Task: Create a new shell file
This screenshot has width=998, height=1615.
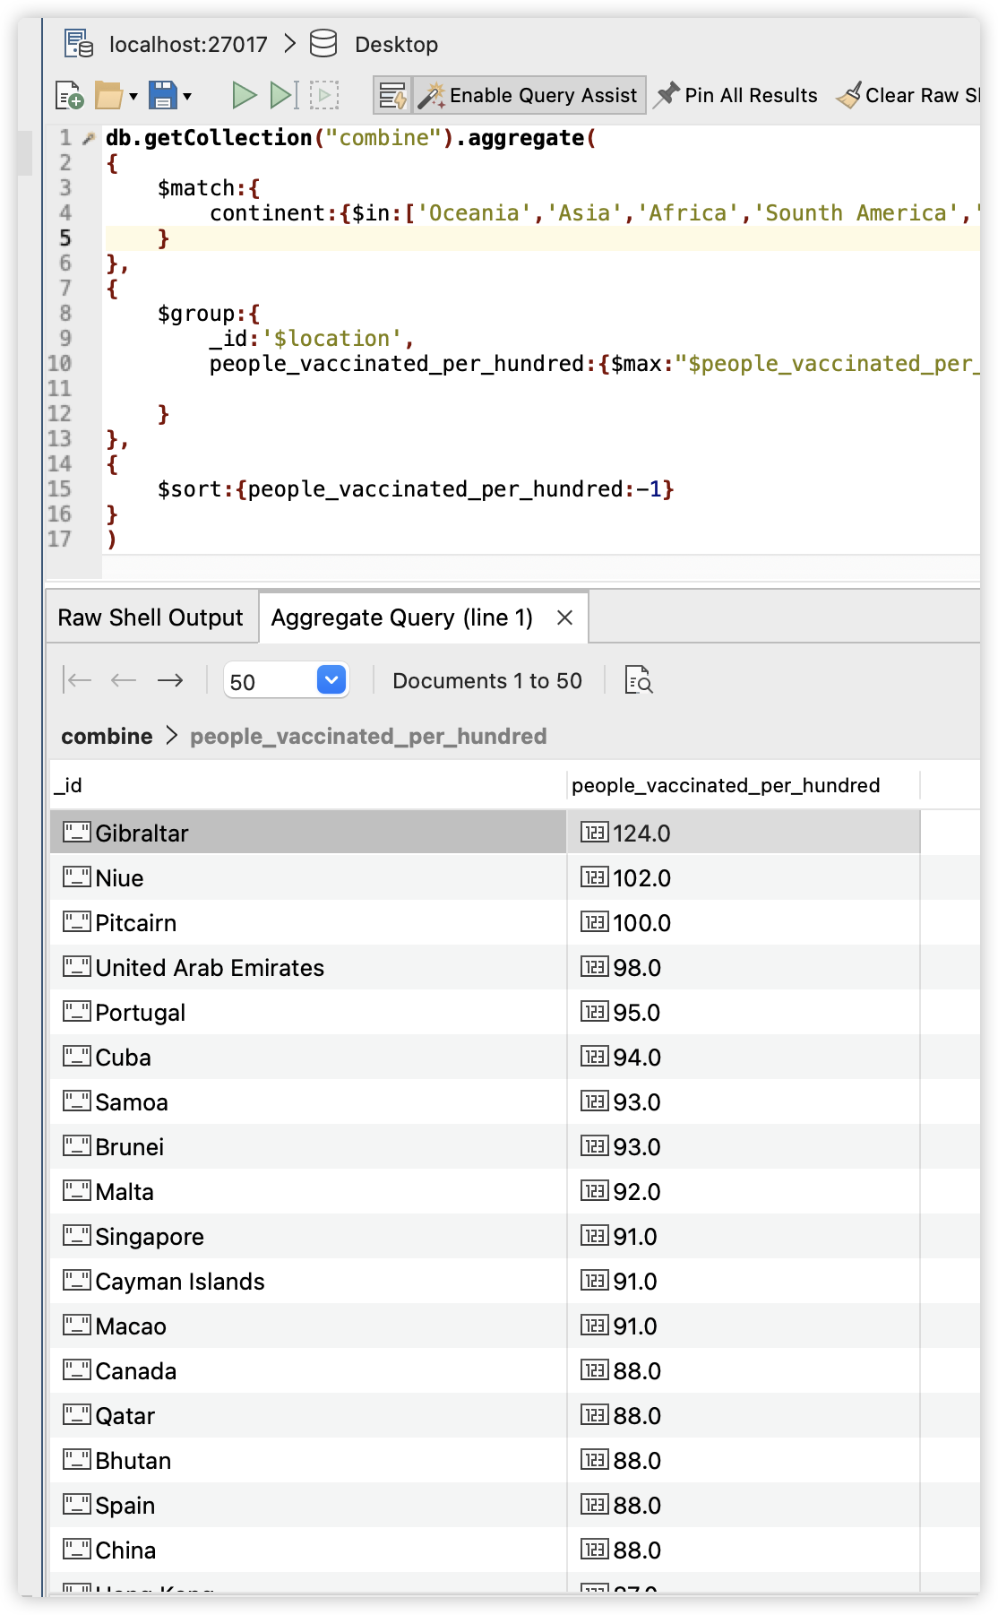Action: 69,95
